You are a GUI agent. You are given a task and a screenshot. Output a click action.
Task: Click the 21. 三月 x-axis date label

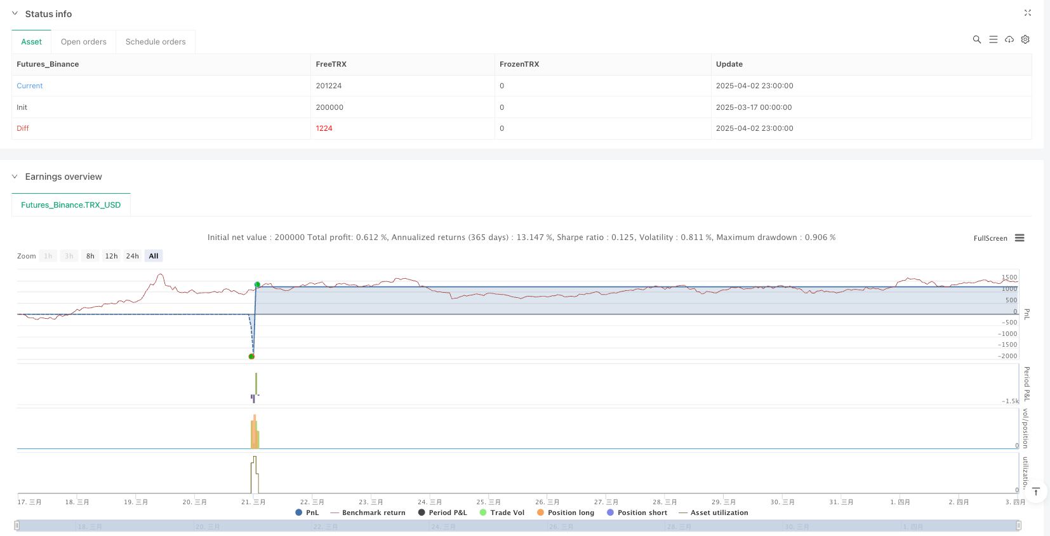pyautogui.click(x=253, y=502)
